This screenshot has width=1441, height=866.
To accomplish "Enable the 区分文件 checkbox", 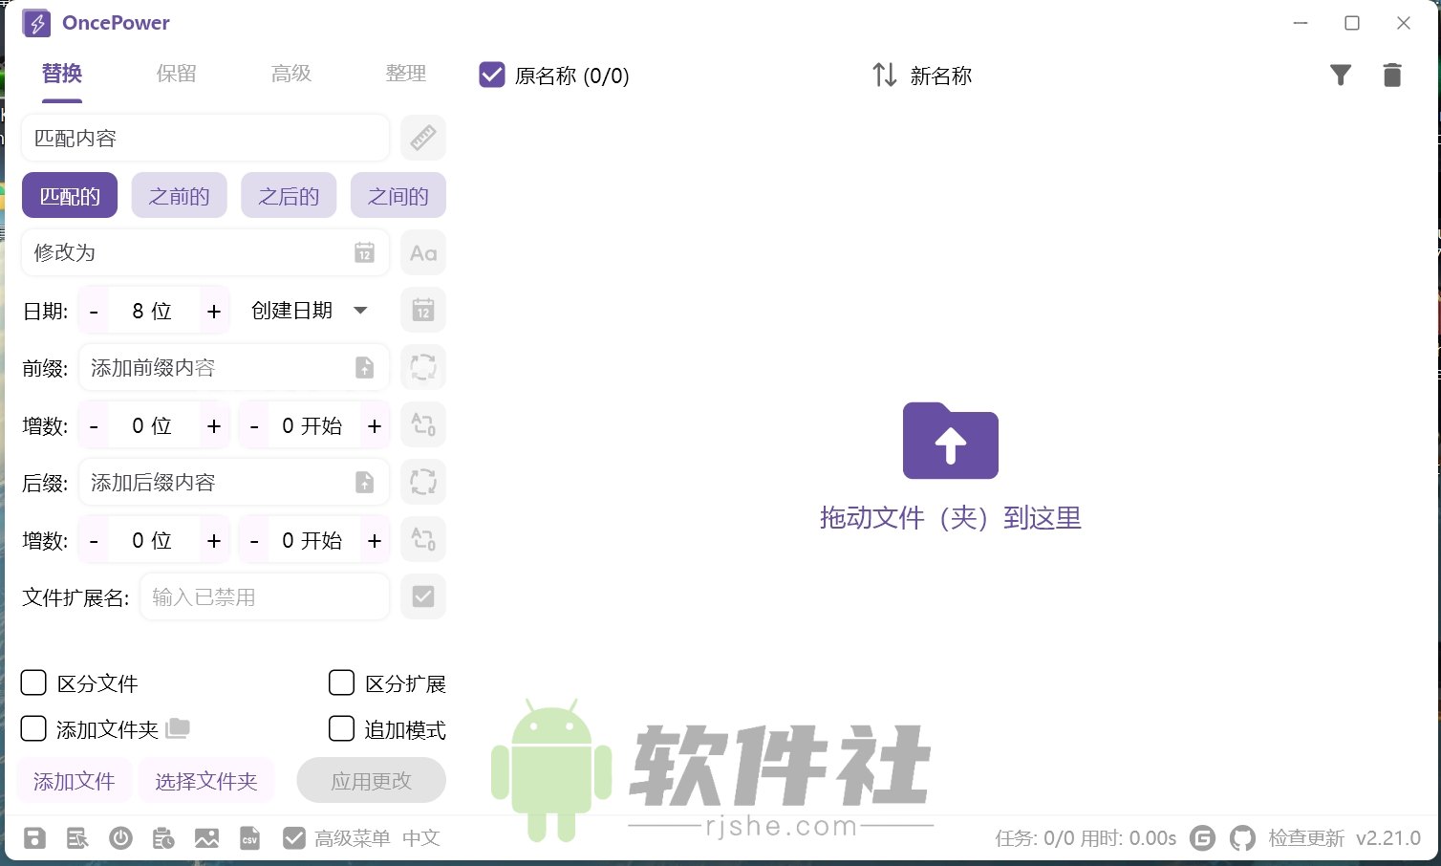I will point(33,682).
